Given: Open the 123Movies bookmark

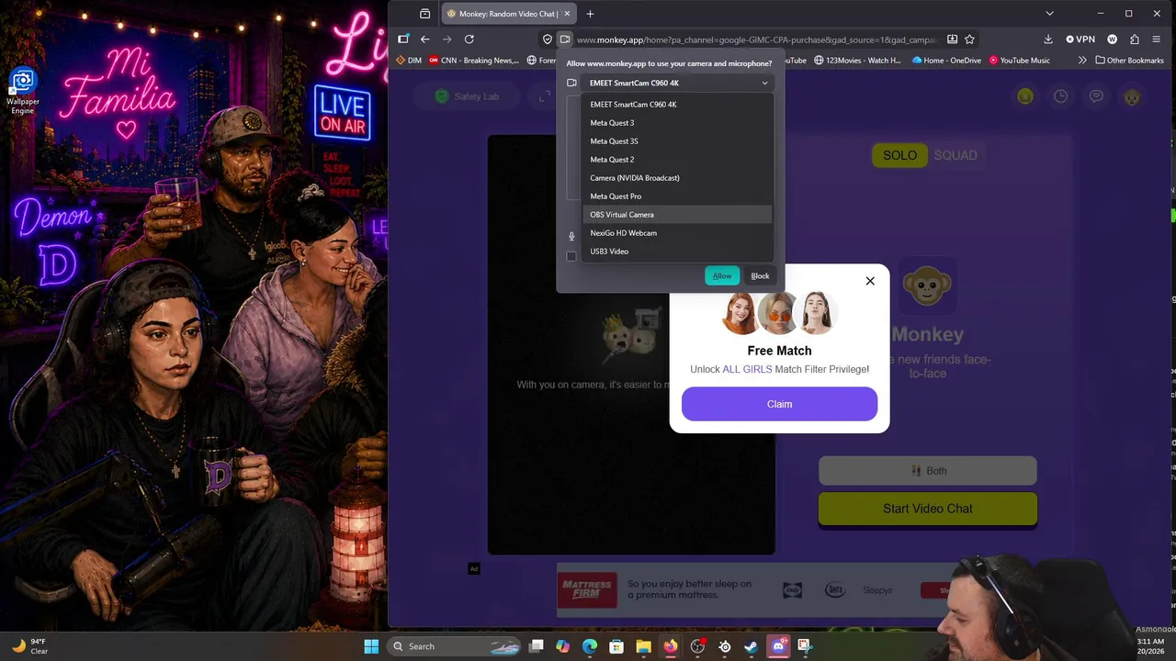Looking at the screenshot, I should coord(857,61).
